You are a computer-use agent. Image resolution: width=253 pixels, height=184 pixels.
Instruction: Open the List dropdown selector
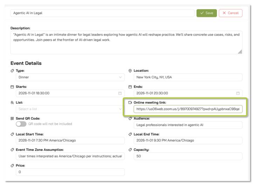click(x=70, y=109)
